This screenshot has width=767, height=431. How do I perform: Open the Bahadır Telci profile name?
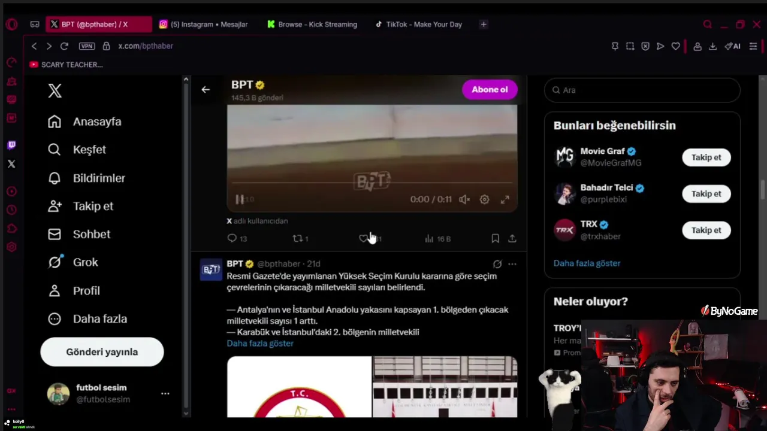coord(606,188)
